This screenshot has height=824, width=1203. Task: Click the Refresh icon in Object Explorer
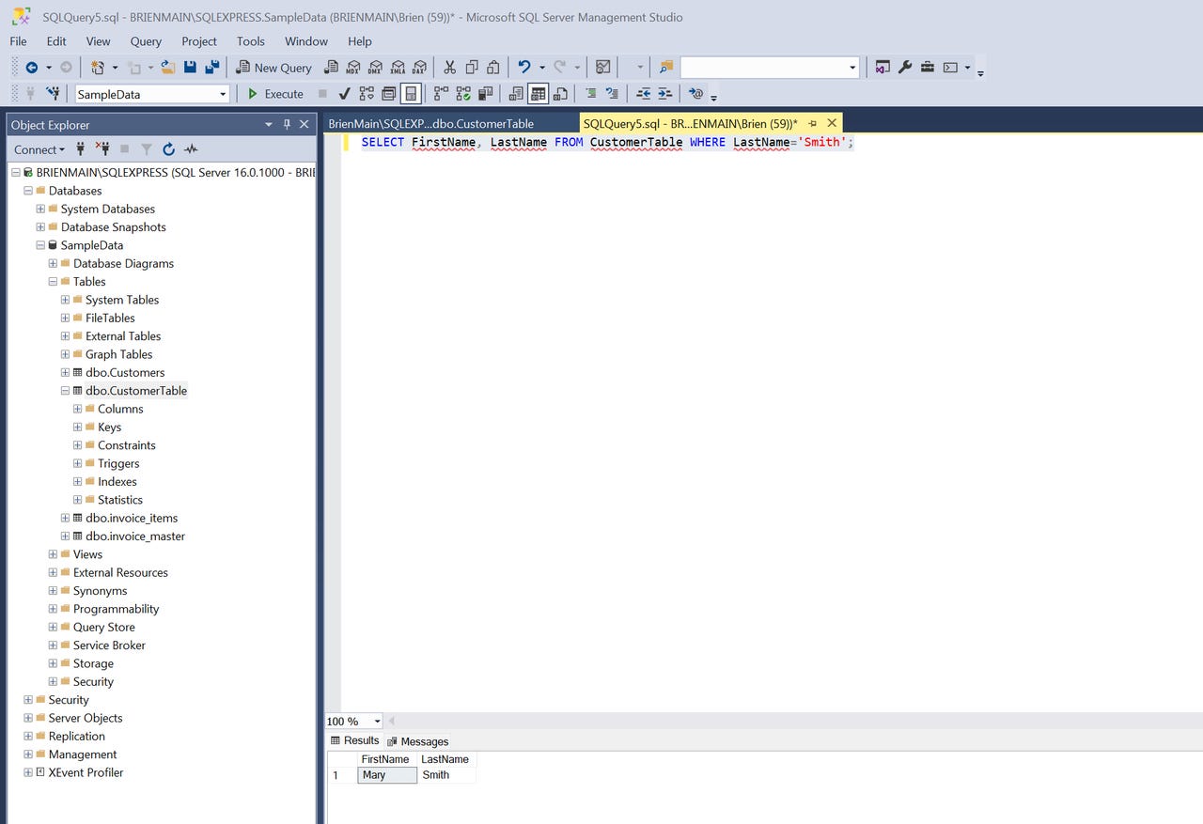point(168,149)
